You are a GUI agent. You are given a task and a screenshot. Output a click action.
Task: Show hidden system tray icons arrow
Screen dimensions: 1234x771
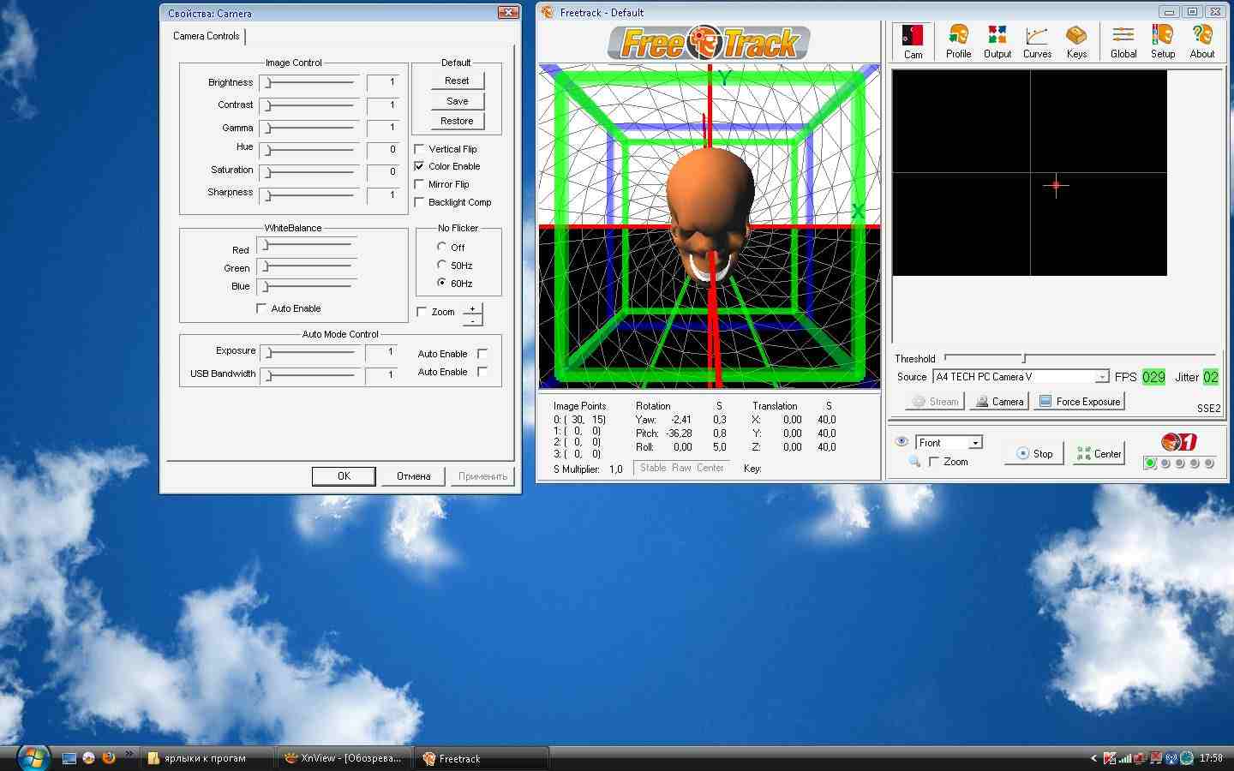1093,758
